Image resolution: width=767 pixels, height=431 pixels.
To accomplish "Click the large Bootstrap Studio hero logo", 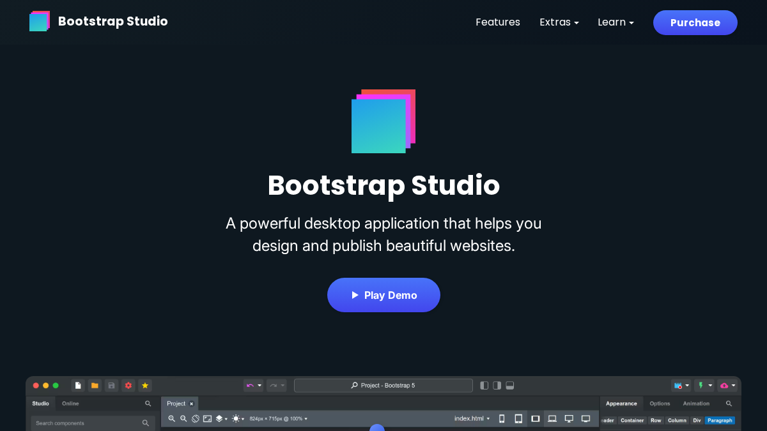I will coord(383,121).
